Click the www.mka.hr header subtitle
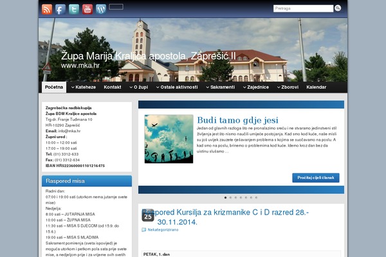 click(80, 66)
